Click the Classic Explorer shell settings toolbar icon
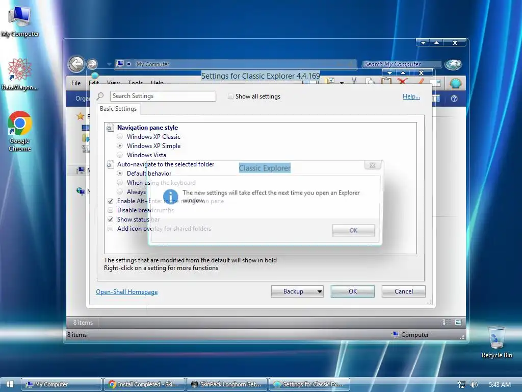 click(455, 83)
